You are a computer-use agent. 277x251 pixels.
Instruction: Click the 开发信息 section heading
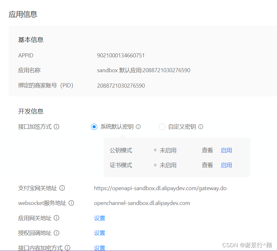[31, 111]
